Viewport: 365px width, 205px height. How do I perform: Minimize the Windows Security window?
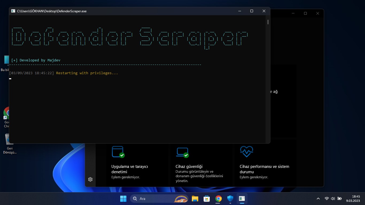click(x=293, y=13)
